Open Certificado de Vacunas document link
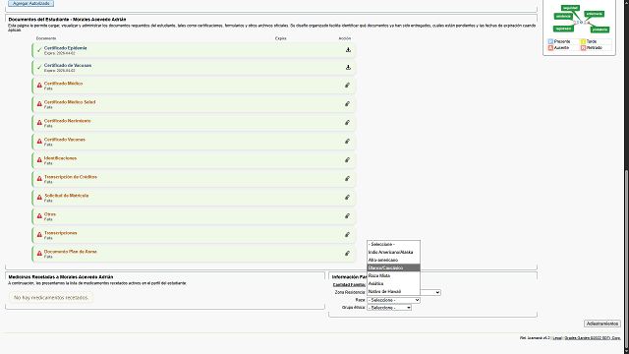 [x=68, y=66]
